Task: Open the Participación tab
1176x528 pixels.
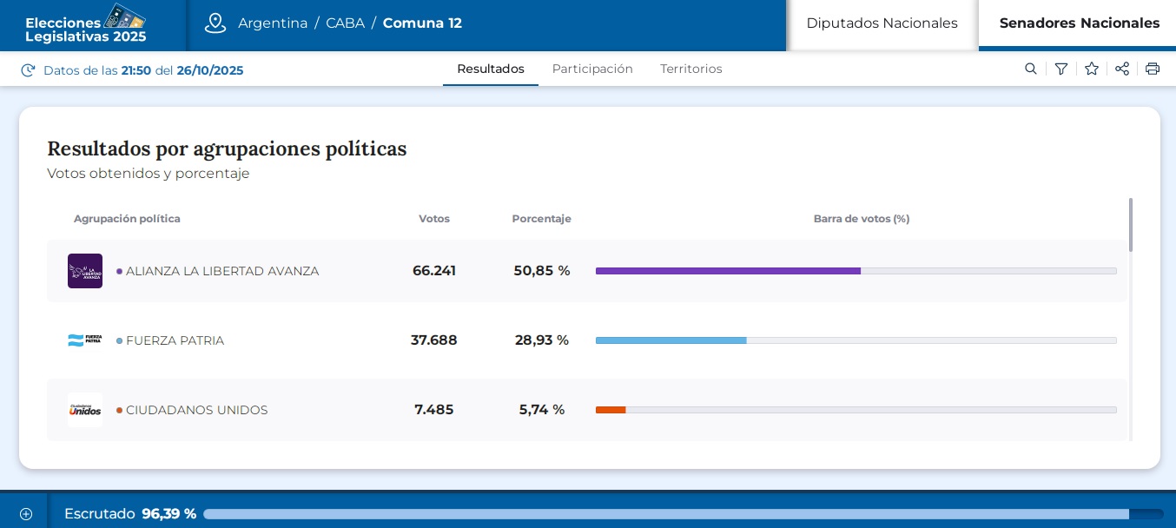Action: coord(592,69)
